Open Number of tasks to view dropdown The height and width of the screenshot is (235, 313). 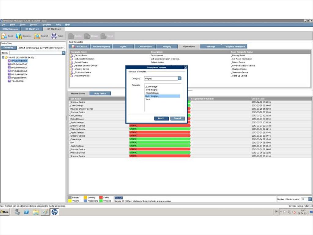tap(310, 199)
